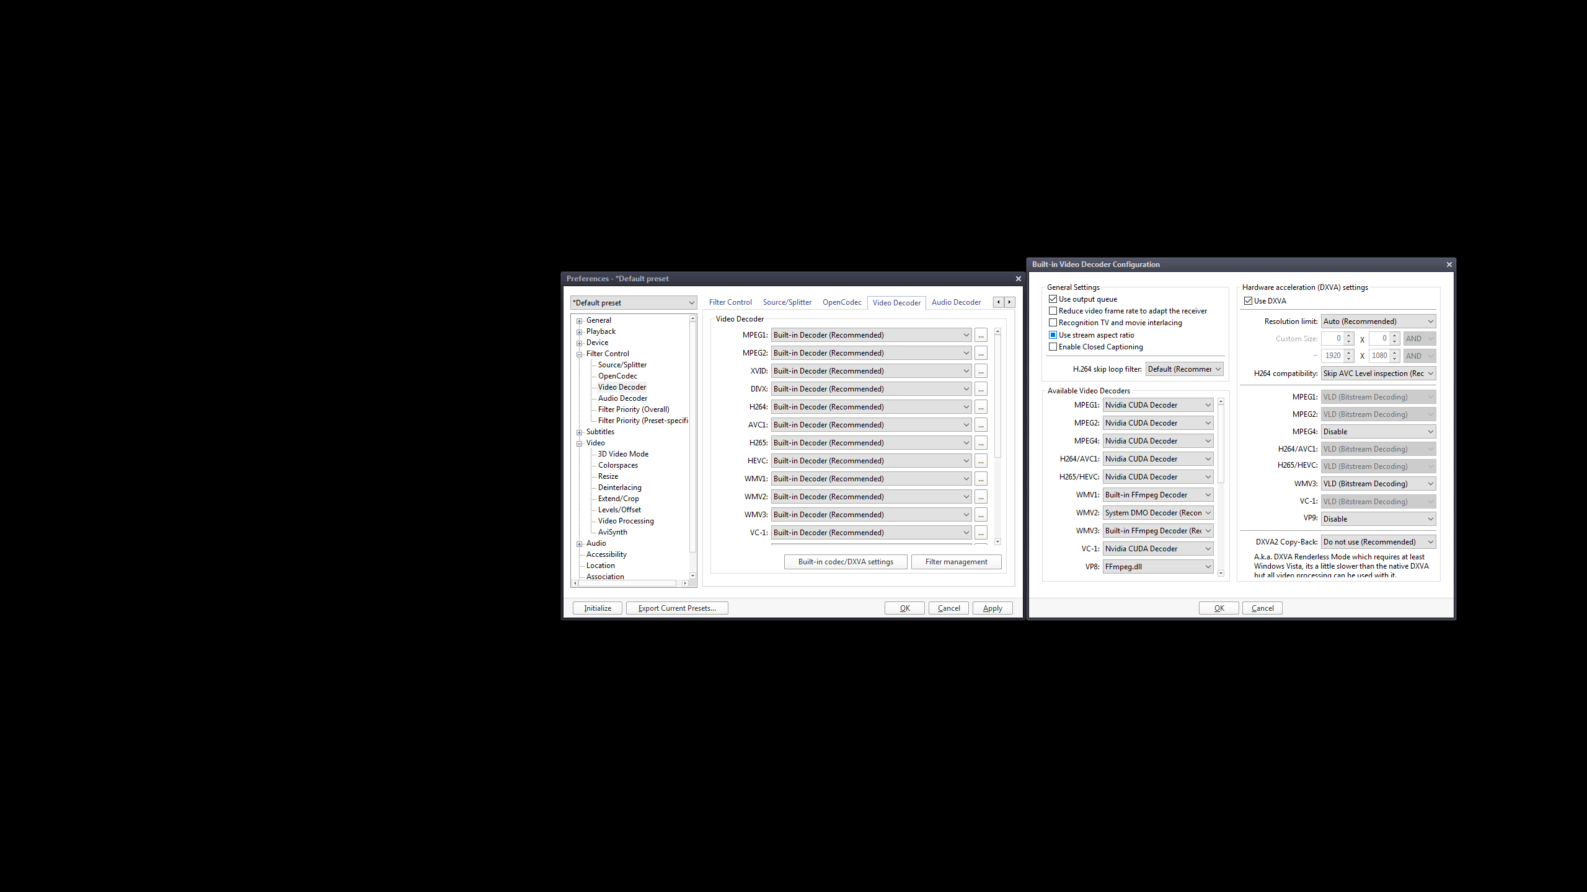Open DIVX decoder settings ellipsis button
Image resolution: width=1587 pixels, height=892 pixels.
(981, 389)
